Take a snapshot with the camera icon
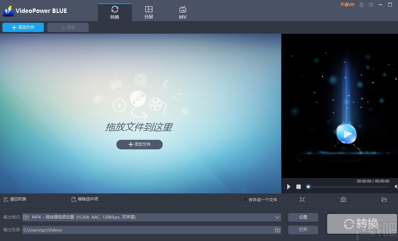This screenshot has height=241, width=398. click(x=343, y=199)
